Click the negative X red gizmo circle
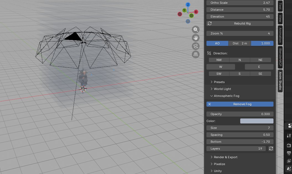Screen dimensions: 292x174 coord(180,14)
